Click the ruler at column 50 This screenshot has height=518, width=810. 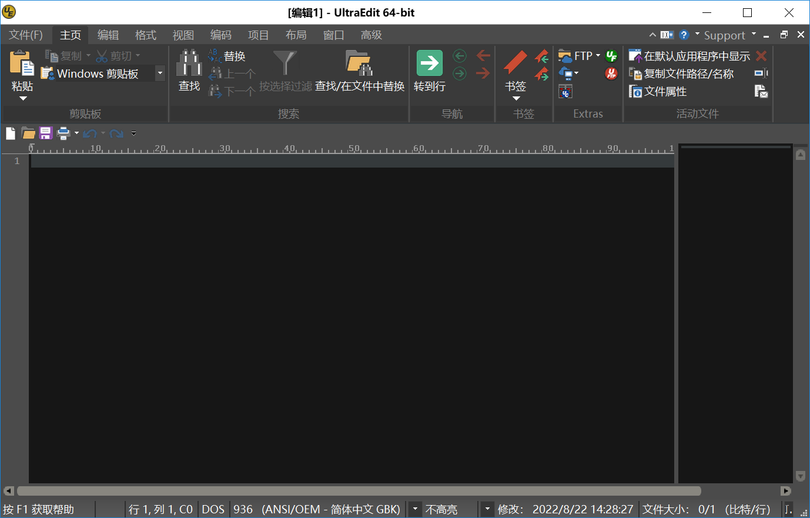tap(354, 149)
